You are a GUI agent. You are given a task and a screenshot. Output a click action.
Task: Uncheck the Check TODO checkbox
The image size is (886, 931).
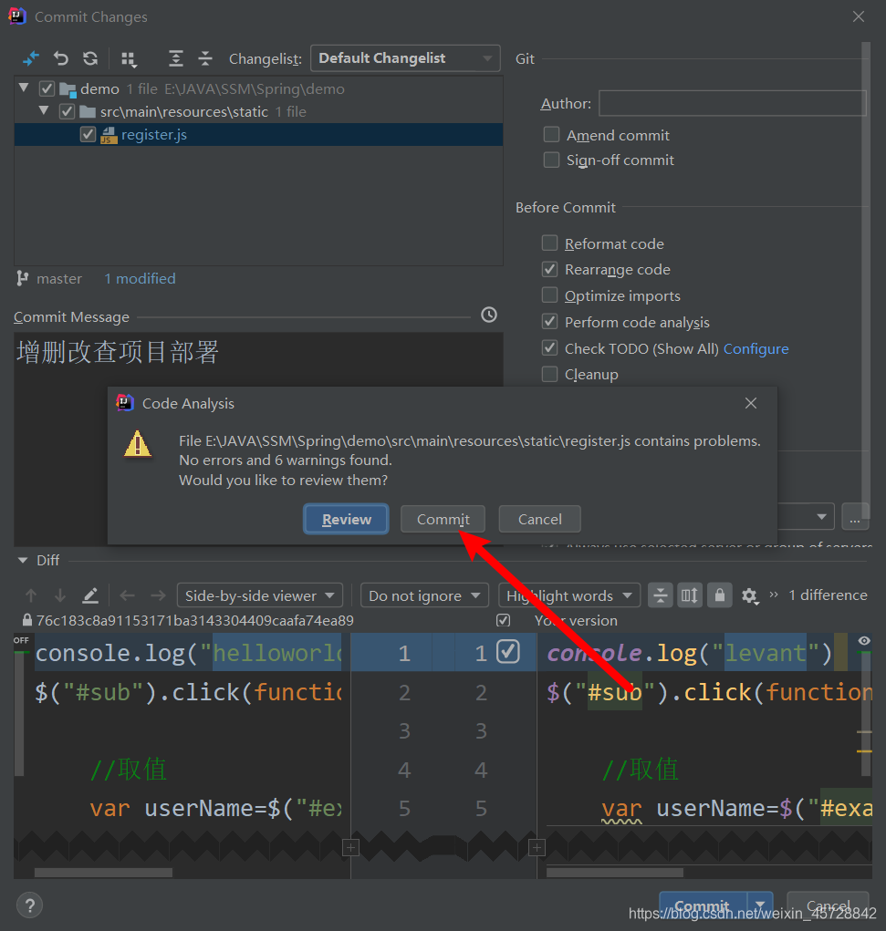[x=549, y=348]
